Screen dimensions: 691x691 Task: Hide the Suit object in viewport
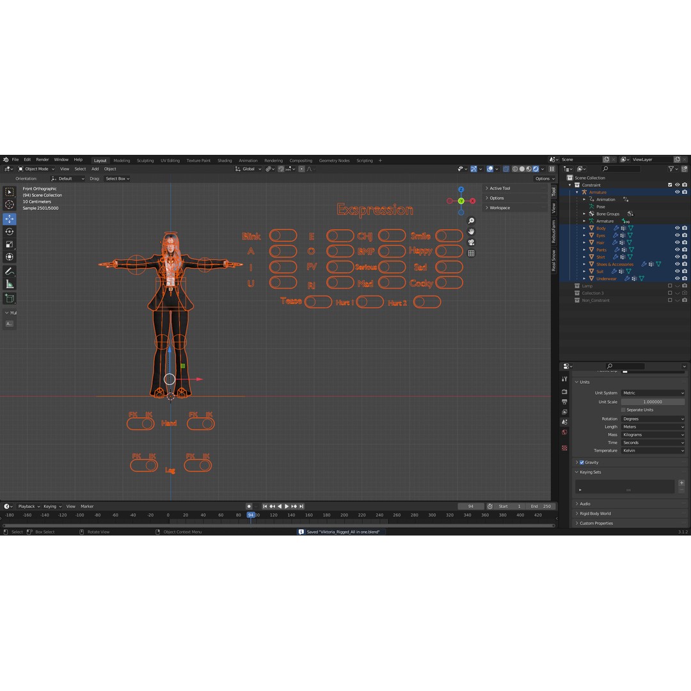click(678, 271)
